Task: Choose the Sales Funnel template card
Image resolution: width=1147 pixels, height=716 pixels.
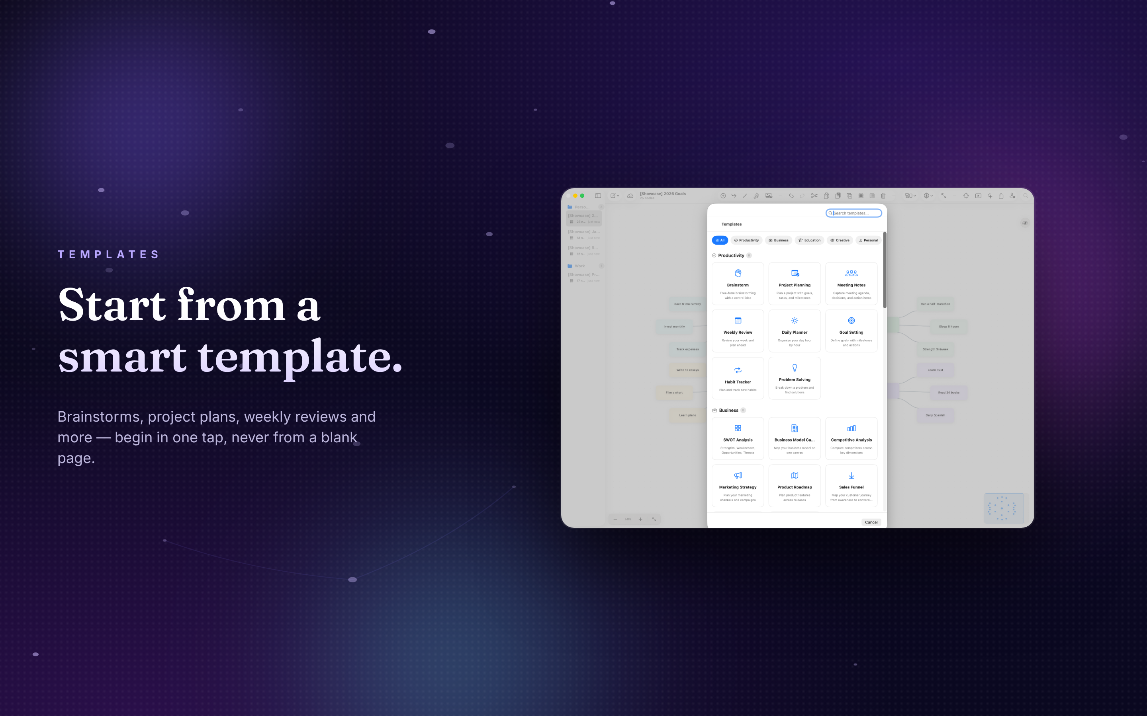Action: point(851,486)
